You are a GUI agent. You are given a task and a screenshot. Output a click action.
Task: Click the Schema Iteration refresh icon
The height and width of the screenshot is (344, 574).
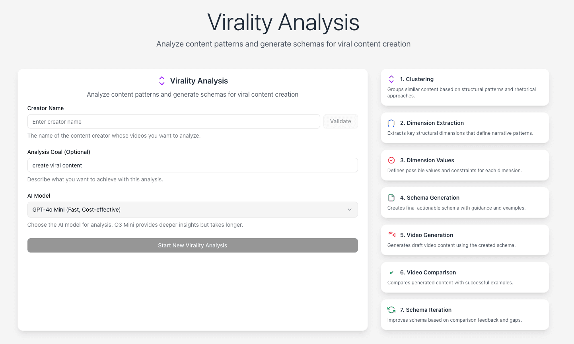pyautogui.click(x=391, y=310)
